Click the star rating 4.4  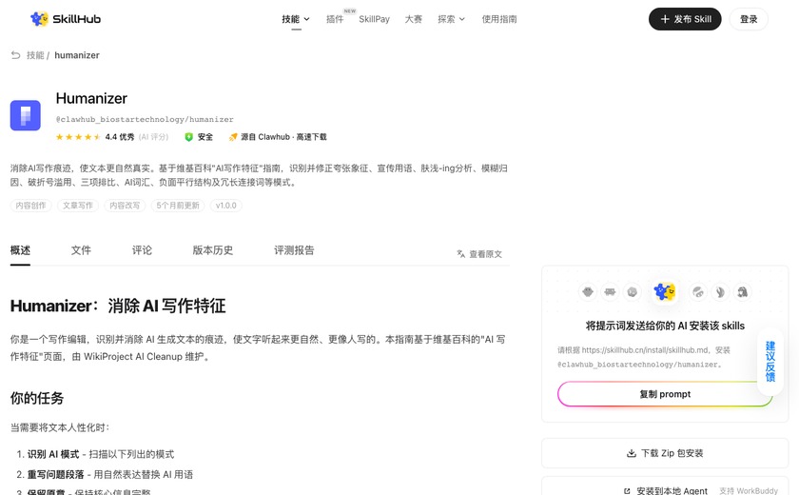click(x=78, y=137)
